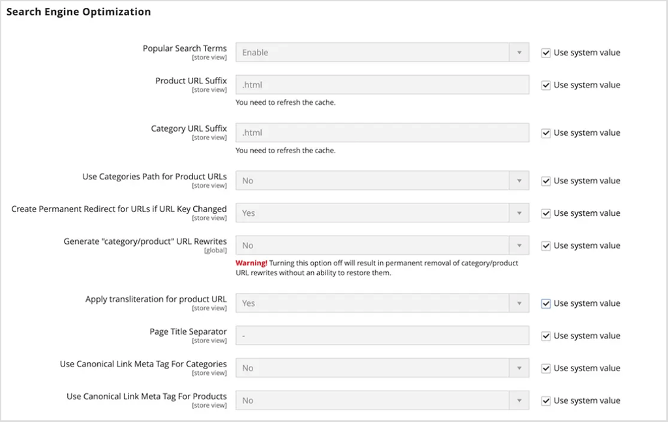Viewport: 668px width, 422px height.
Task: Toggle Use system value for Categories Path setting
Action: (546, 181)
